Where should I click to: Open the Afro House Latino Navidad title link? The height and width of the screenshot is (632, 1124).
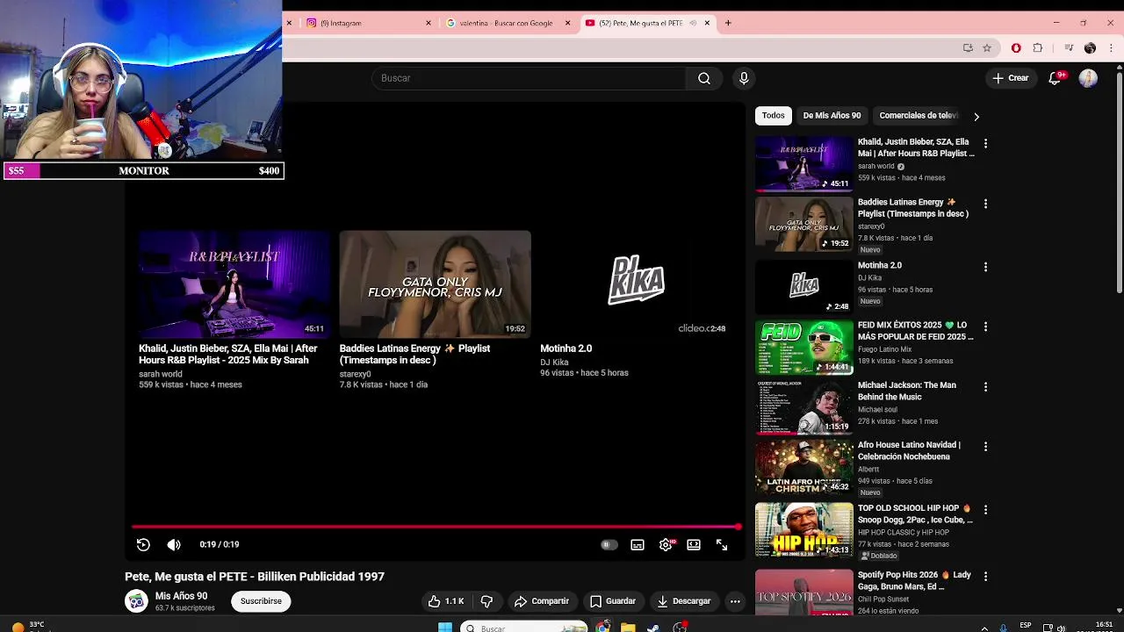click(x=909, y=451)
